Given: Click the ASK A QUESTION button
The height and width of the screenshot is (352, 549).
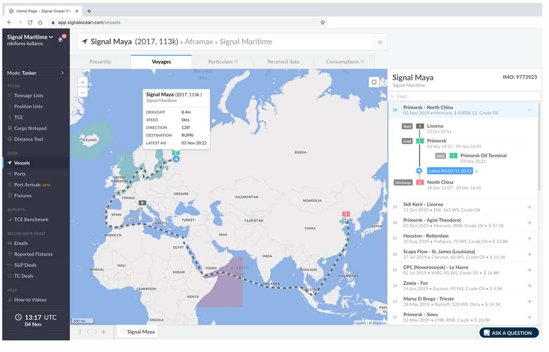Looking at the screenshot, I should pos(509,332).
